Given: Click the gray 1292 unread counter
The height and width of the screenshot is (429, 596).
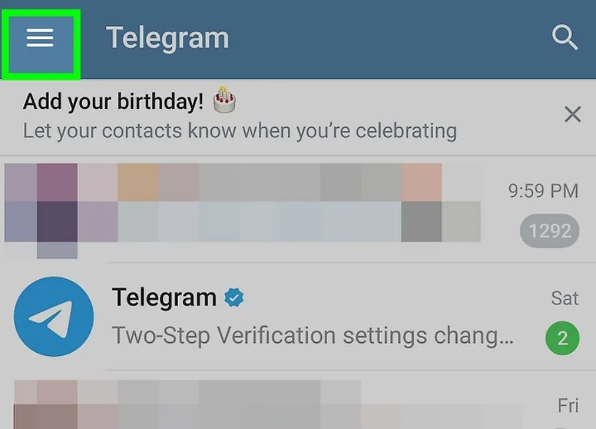Looking at the screenshot, I should click(550, 231).
